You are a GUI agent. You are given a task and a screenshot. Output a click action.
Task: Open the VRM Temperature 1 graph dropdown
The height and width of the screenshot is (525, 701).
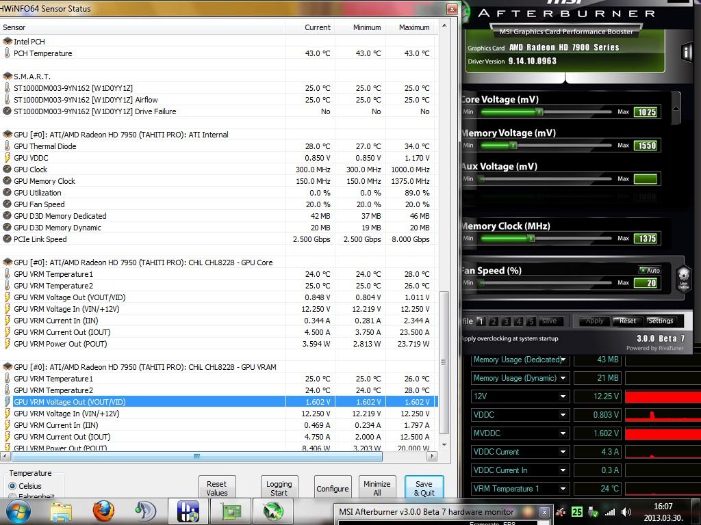[563, 489]
